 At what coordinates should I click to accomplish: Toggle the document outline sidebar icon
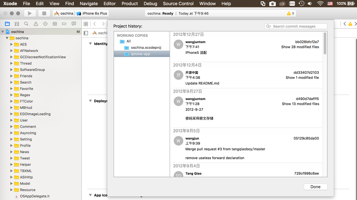[86, 33]
